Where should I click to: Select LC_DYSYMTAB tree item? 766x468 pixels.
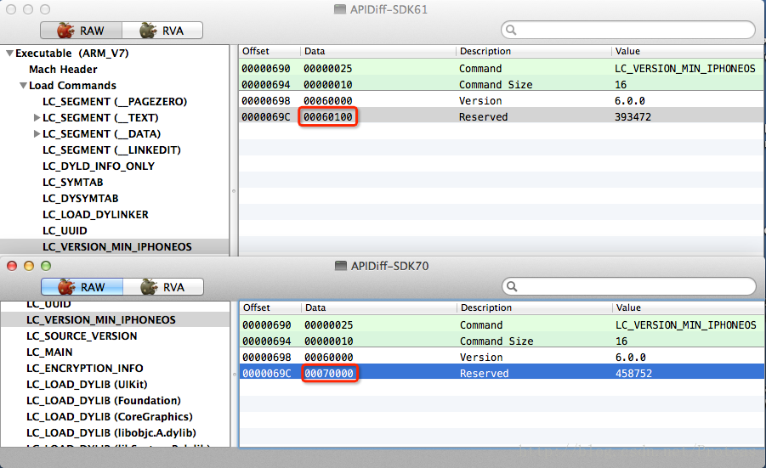coord(81,198)
